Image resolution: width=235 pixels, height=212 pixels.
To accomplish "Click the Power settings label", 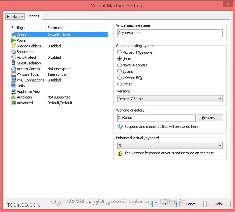I will (x=22, y=40).
